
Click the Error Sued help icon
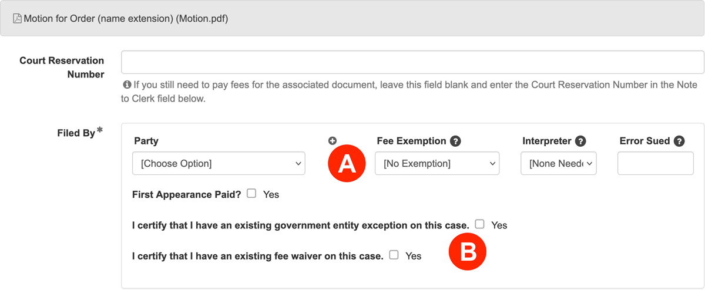point(680,141)
